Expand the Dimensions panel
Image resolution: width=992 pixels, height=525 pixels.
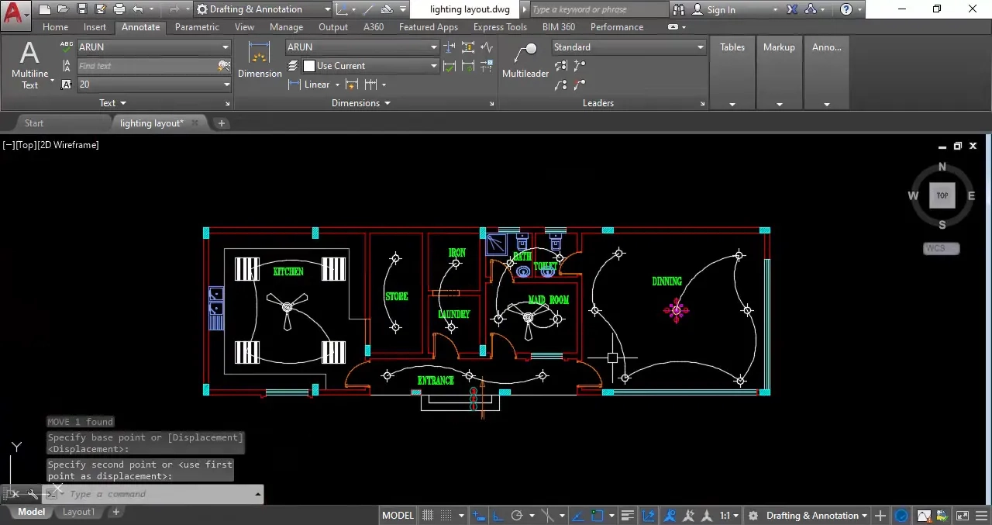pos(361,102)
